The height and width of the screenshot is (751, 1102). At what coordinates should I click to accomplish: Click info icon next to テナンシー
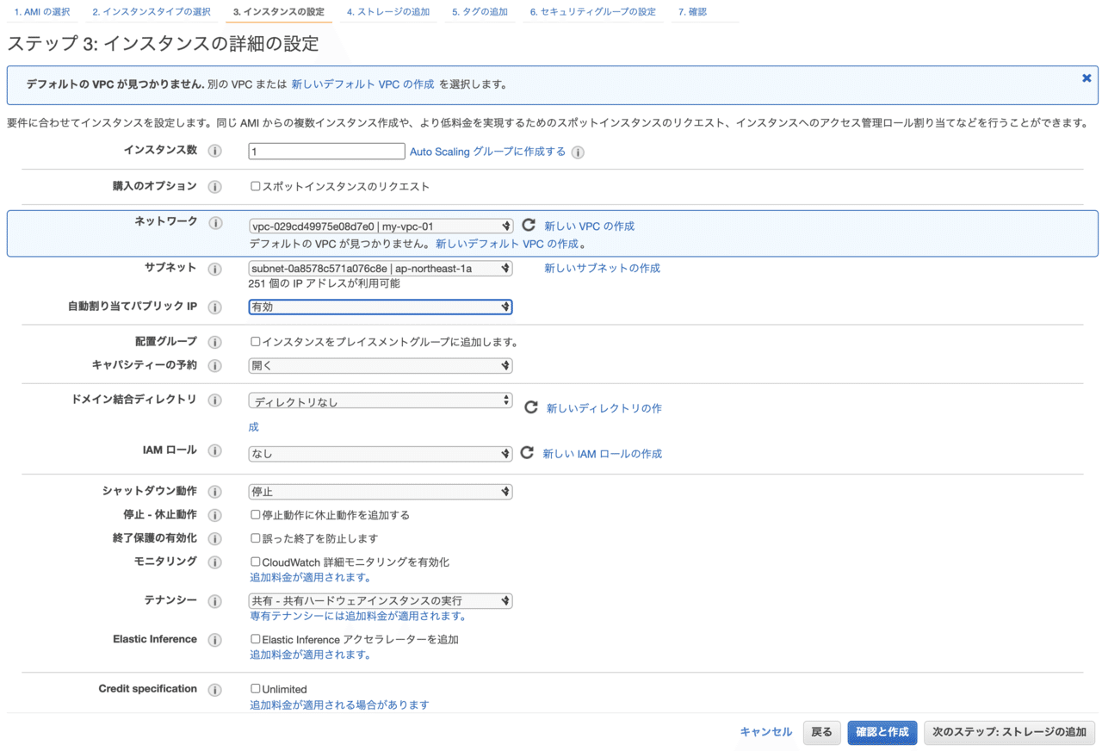[214, 601]
